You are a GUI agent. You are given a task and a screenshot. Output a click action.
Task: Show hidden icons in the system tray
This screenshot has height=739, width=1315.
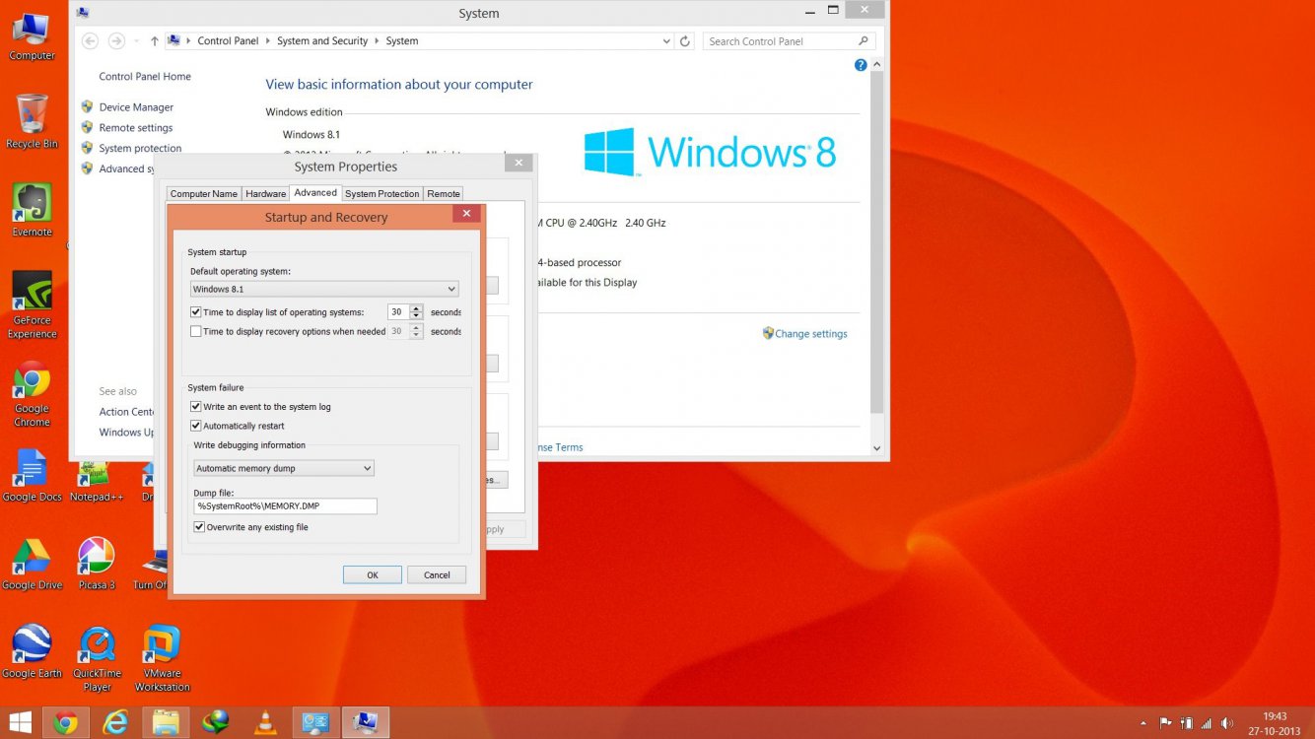point(1143,722)
